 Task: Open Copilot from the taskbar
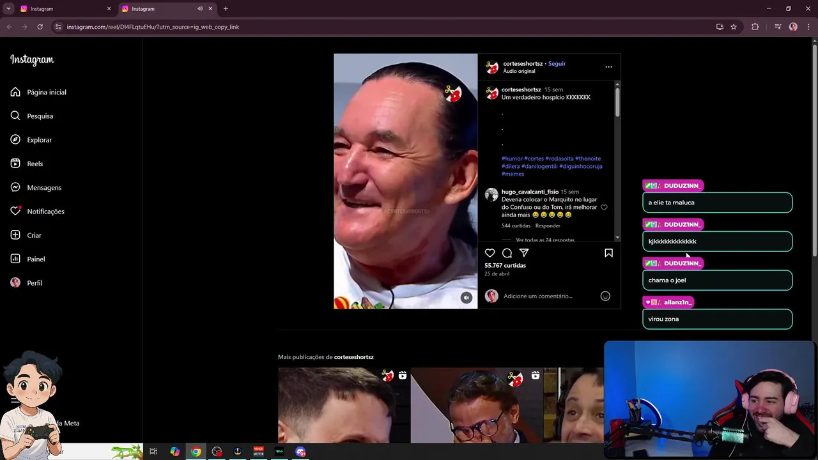point(174,452)
